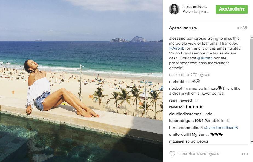Click the profile avatar picture
This screenshot has width=253, height=162.
174,9
